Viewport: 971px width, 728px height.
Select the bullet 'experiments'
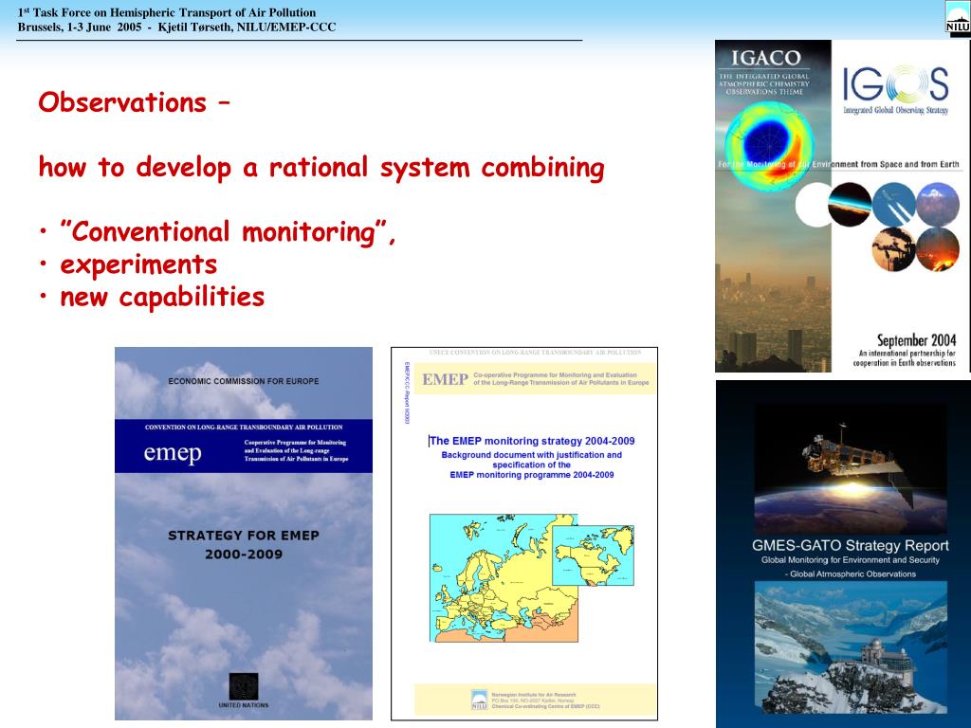point(138,265)
